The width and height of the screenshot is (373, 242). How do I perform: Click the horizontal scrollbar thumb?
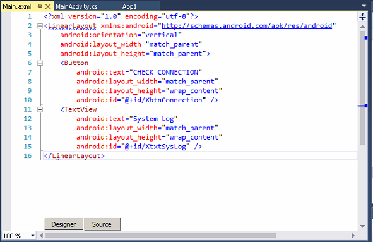(160, 236)
